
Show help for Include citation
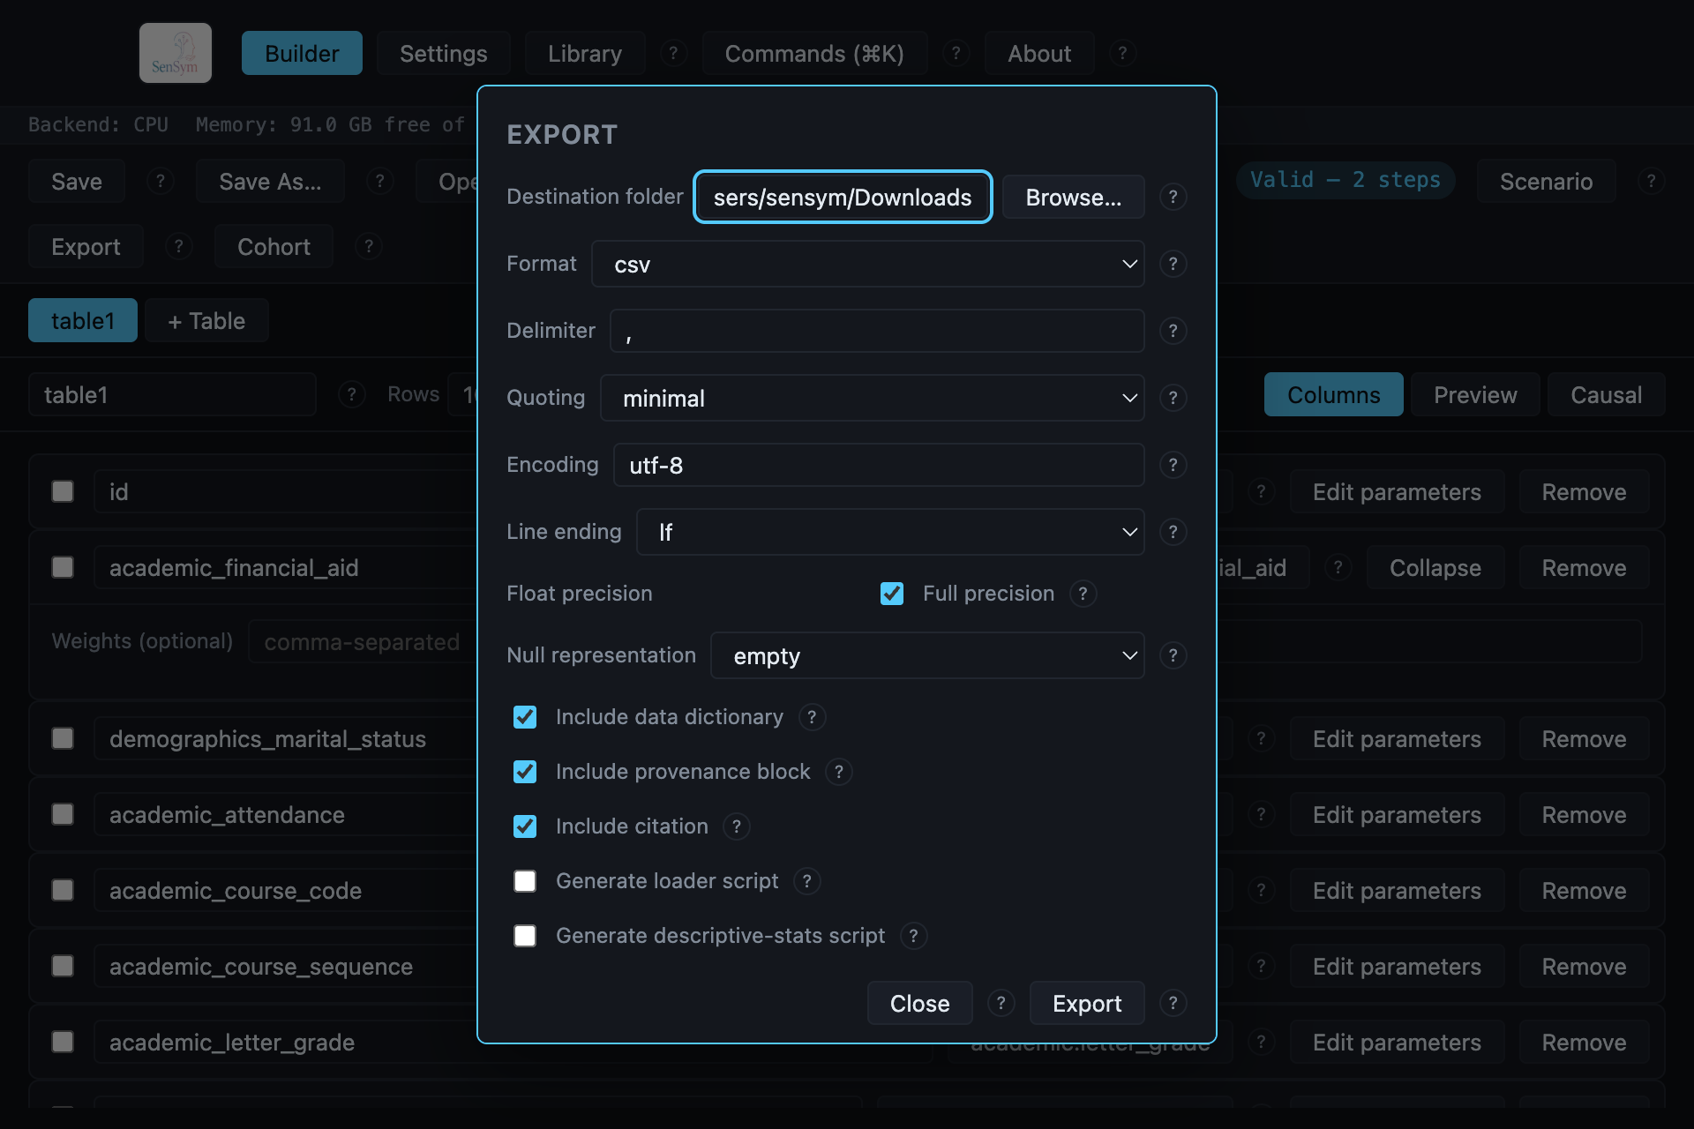pos(736,826)
